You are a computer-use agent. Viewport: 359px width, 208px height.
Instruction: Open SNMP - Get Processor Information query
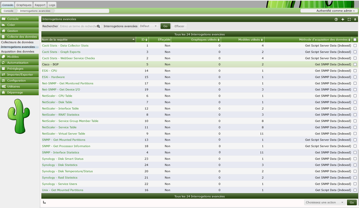[66, 146]
